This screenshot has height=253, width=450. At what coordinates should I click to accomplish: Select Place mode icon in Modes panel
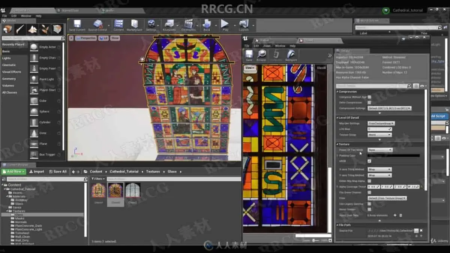[7, 29]
